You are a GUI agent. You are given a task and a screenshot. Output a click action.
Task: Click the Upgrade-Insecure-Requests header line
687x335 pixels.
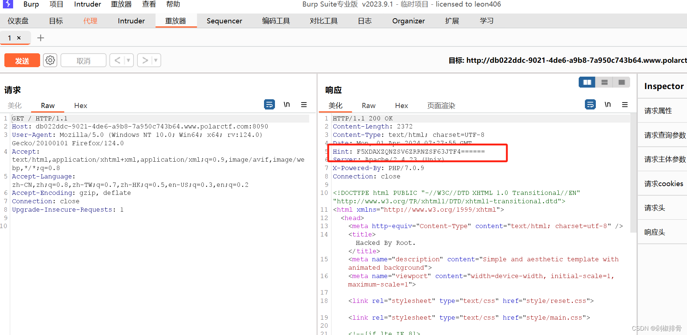point(68,209)
